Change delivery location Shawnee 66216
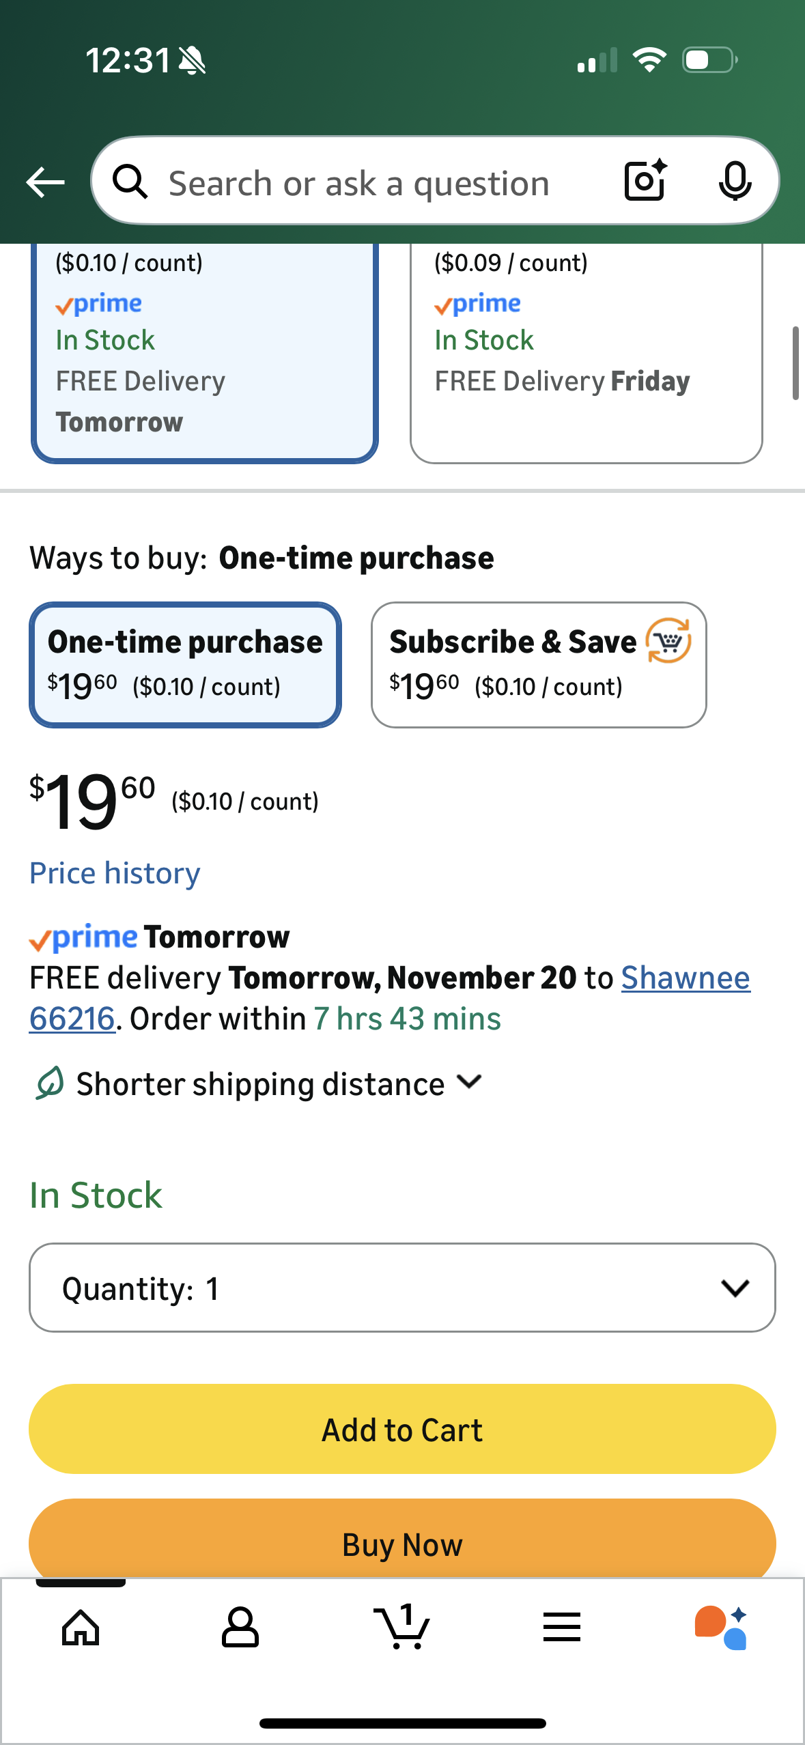Image resolution: width=805 pixels, height=1745 pixels. click(x=685, y=978)
